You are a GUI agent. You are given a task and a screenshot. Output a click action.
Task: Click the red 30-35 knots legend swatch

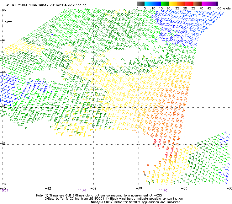tap(189, 4)
